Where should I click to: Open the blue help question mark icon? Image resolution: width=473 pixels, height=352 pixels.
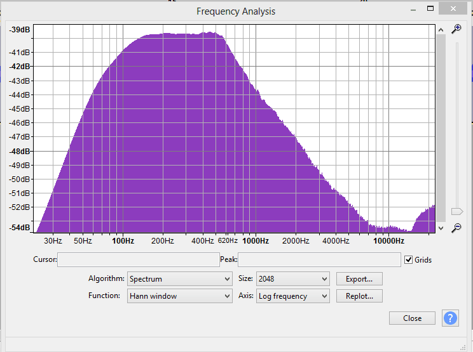(x=450, y=318)
